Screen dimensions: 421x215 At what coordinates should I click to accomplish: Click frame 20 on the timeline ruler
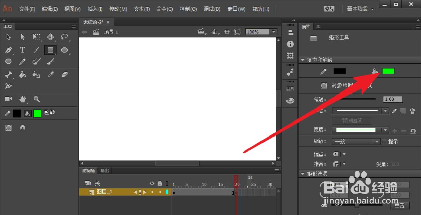(236, 184)
